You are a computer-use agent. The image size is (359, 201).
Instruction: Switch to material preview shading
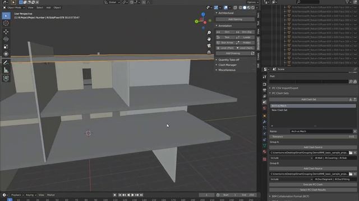pos(248,7)
